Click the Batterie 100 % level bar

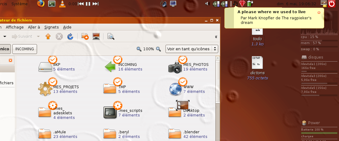tap(319, 133)
